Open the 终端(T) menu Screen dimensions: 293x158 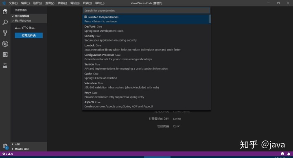(87, 3)
